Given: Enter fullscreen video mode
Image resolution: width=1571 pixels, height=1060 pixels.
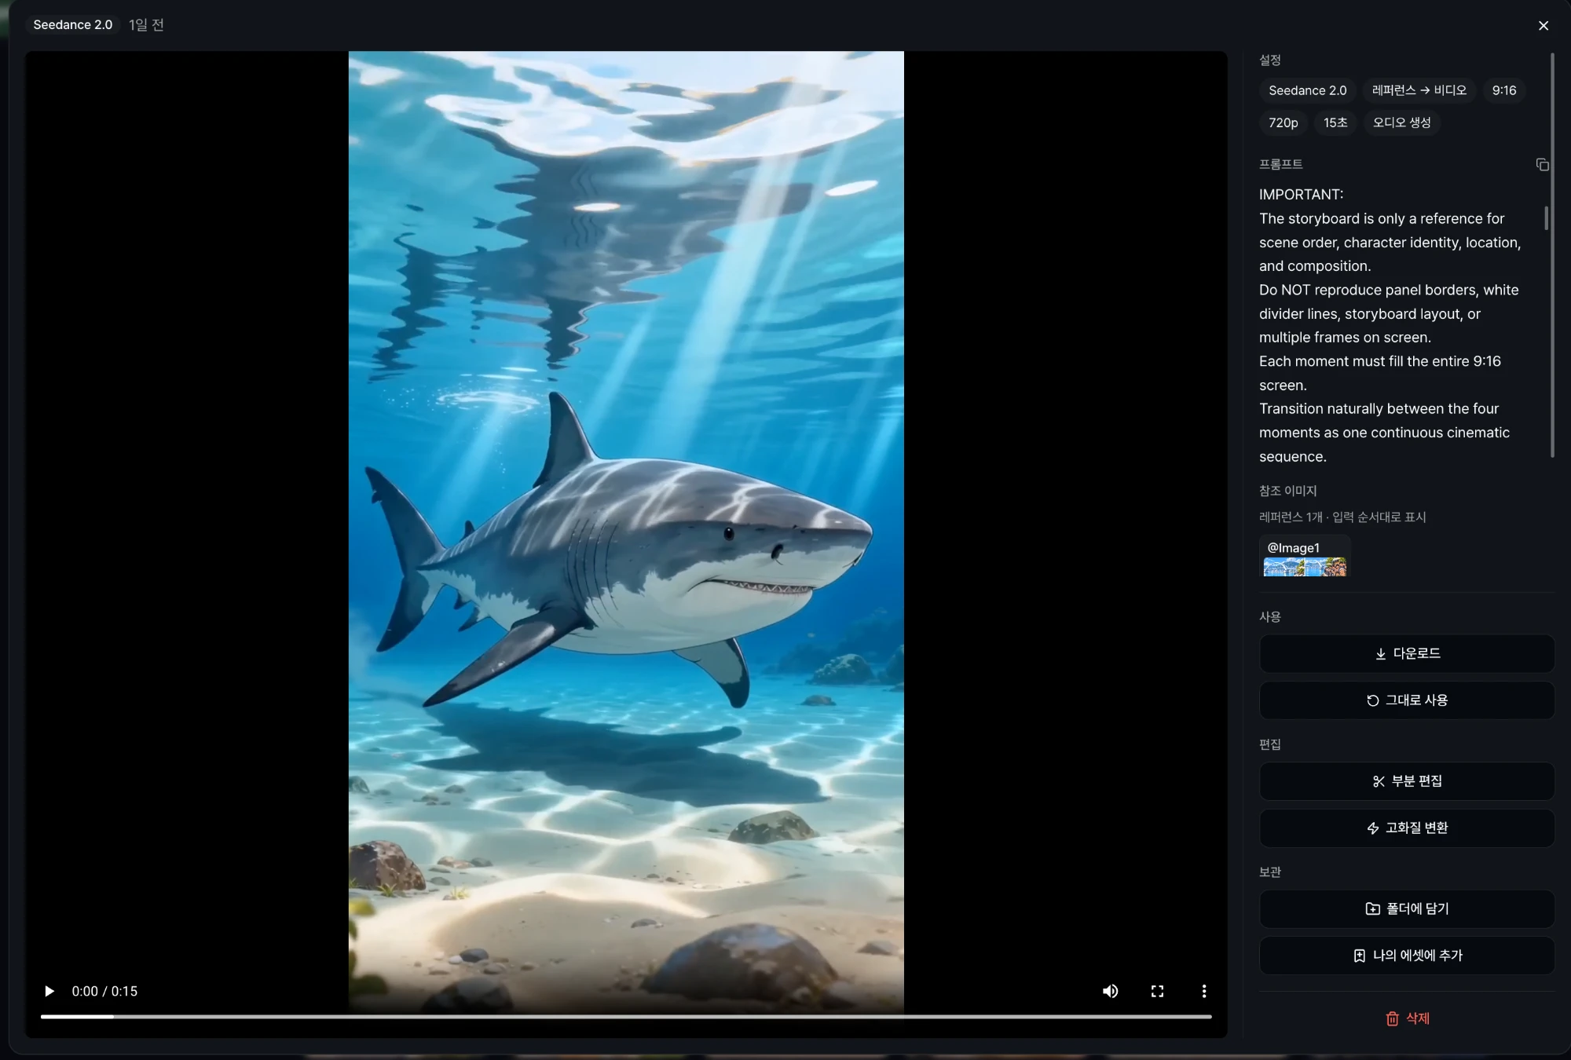Looking at the screenshot, I should (1157, 991).
